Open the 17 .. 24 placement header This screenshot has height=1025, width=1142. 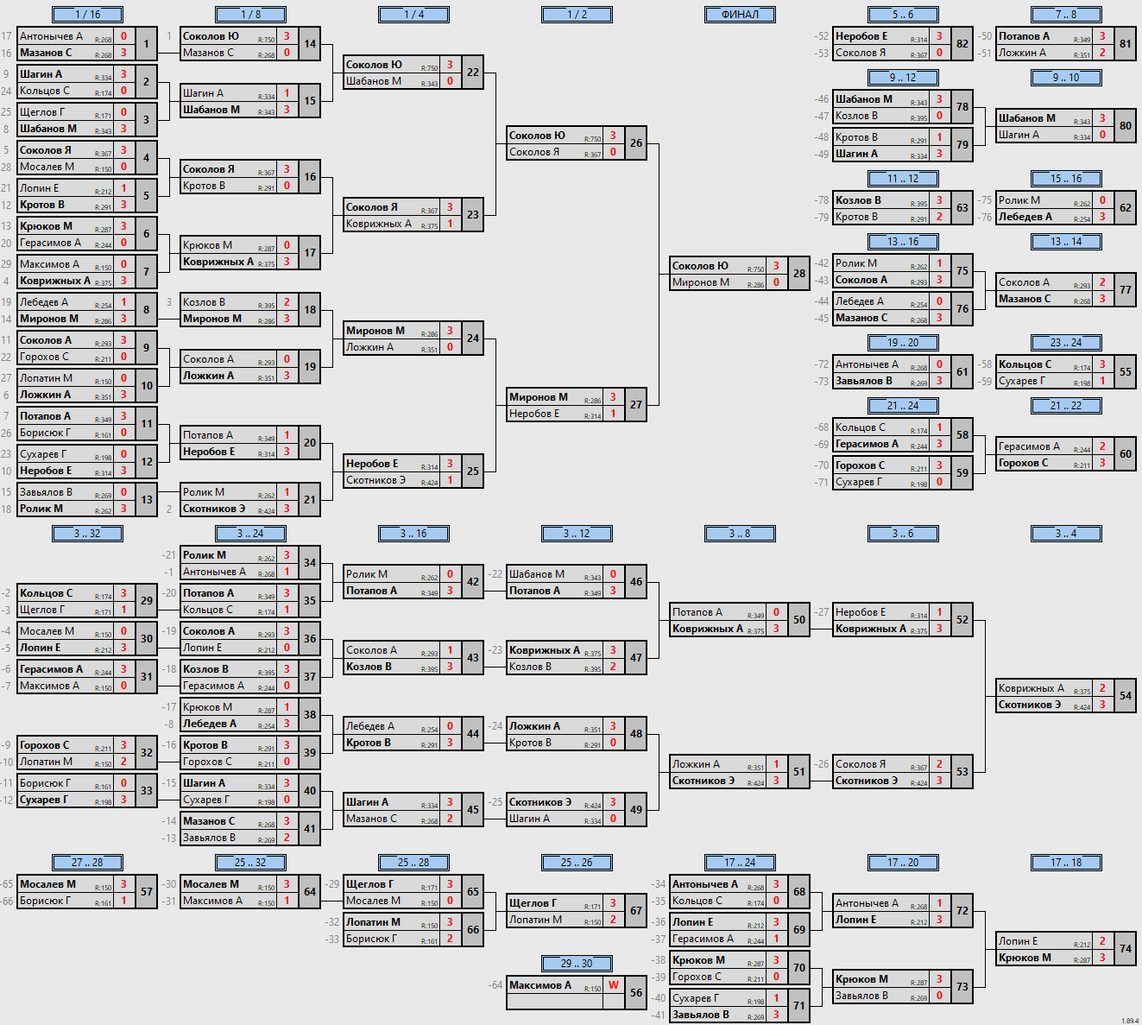(740, 862)
